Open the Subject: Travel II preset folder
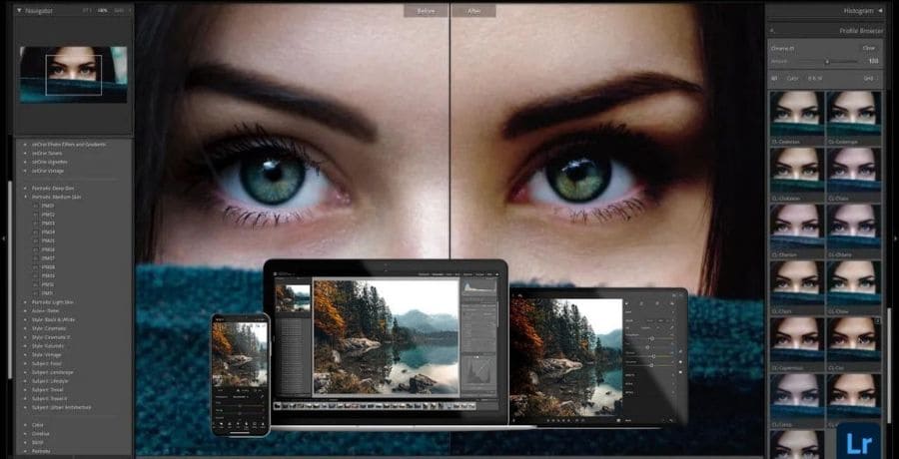 point(49,398)
